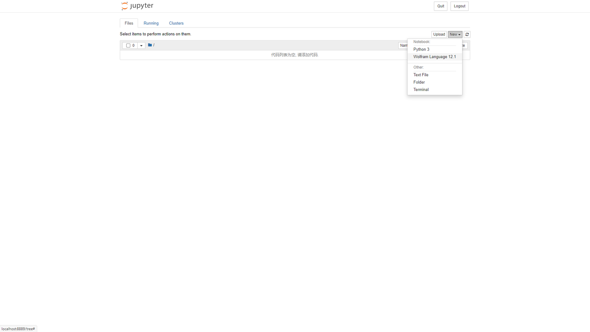The width and height of the screenshot is (590, 332).
Task: Open a new Terminal session
Action: tap(421, 89)
